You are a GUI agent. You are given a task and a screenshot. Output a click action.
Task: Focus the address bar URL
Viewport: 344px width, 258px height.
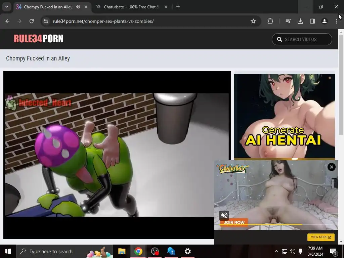tap(103, 21)
